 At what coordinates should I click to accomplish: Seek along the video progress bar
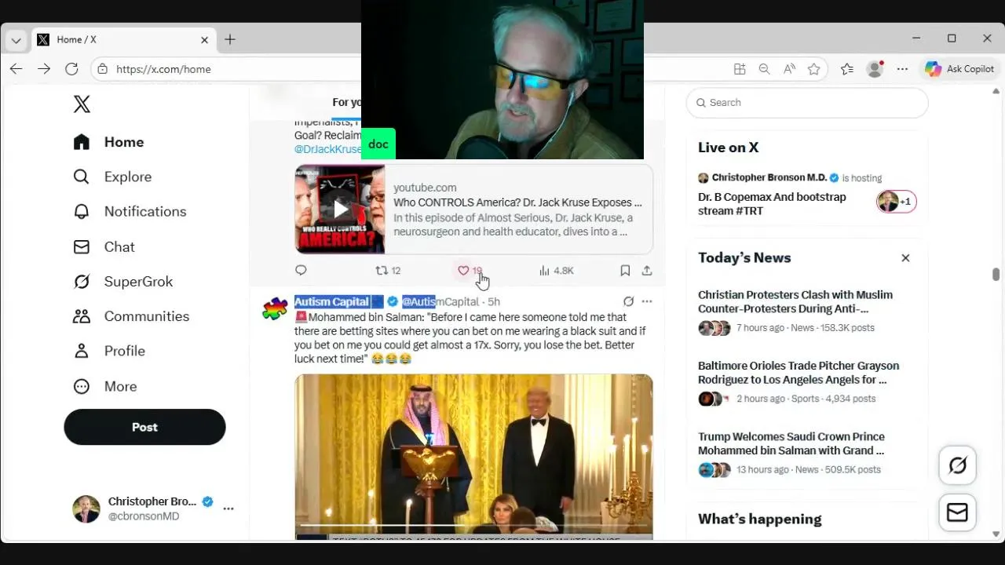473,525
